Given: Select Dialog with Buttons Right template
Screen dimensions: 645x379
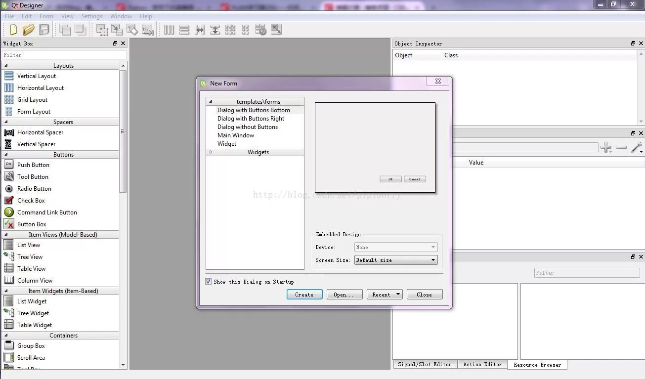Looking at the screenshot, I should click(x=251, y=119).
